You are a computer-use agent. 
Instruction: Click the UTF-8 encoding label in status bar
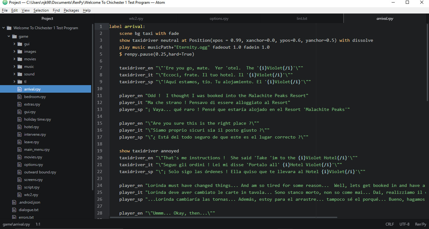[x=404, y=224]
